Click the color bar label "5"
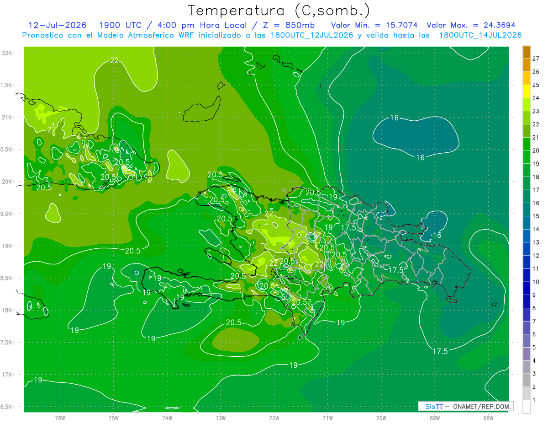 [534, 348]
